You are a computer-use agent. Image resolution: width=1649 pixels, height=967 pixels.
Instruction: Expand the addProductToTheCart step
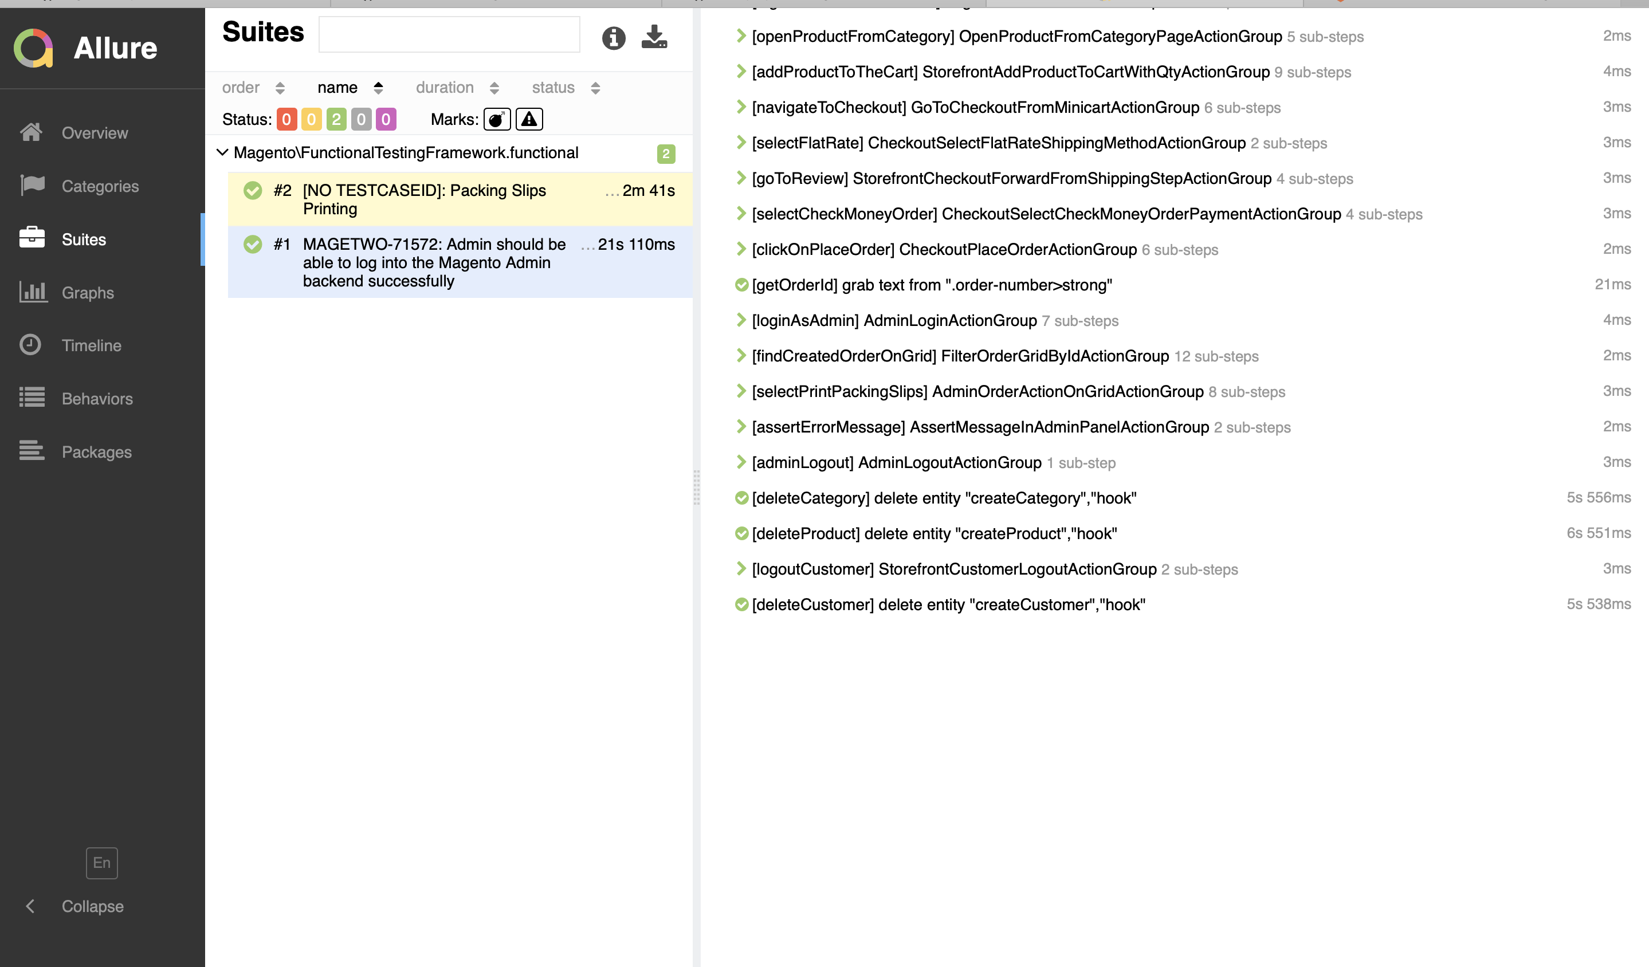tap(741, 71)
